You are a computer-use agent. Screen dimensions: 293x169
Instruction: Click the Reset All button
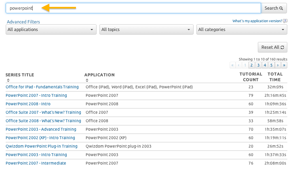click(272, 47)
